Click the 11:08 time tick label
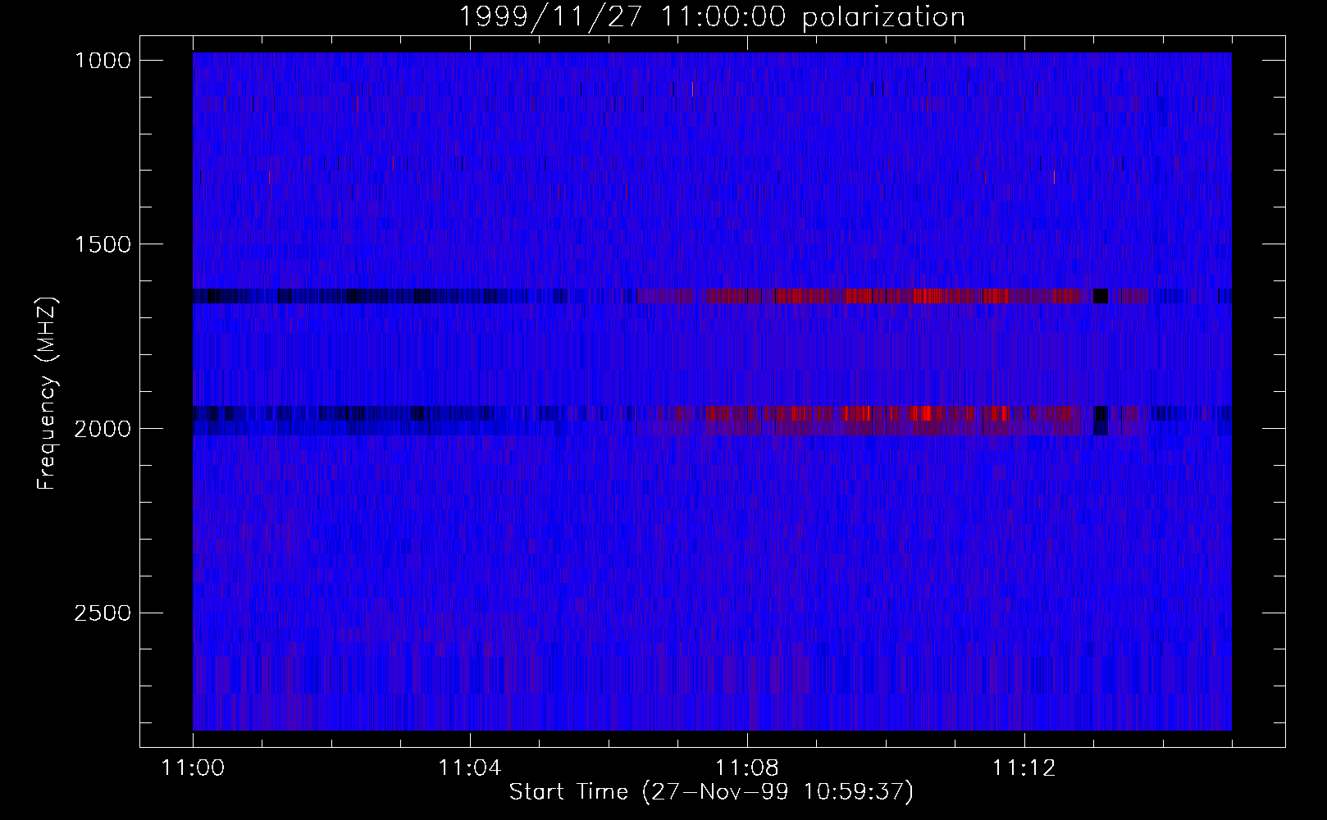The width and height of the screenshot is (1327, 820). [x=747, y=768]
